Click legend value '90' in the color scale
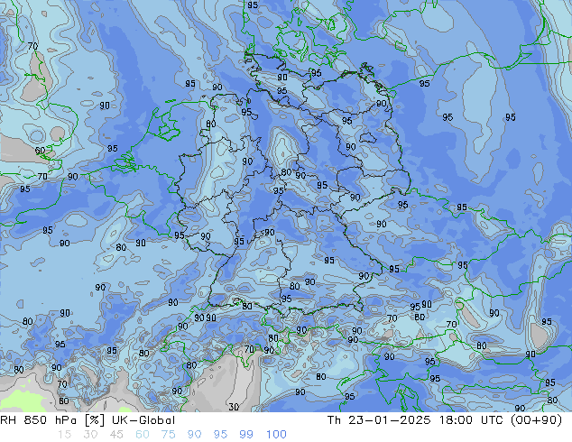Screen dimensions: 572x442 [x=194, y=435]
